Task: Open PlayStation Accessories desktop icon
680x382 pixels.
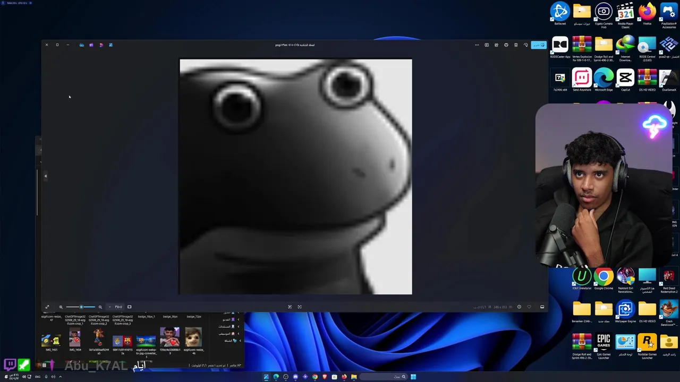Action: pos(669,15)
